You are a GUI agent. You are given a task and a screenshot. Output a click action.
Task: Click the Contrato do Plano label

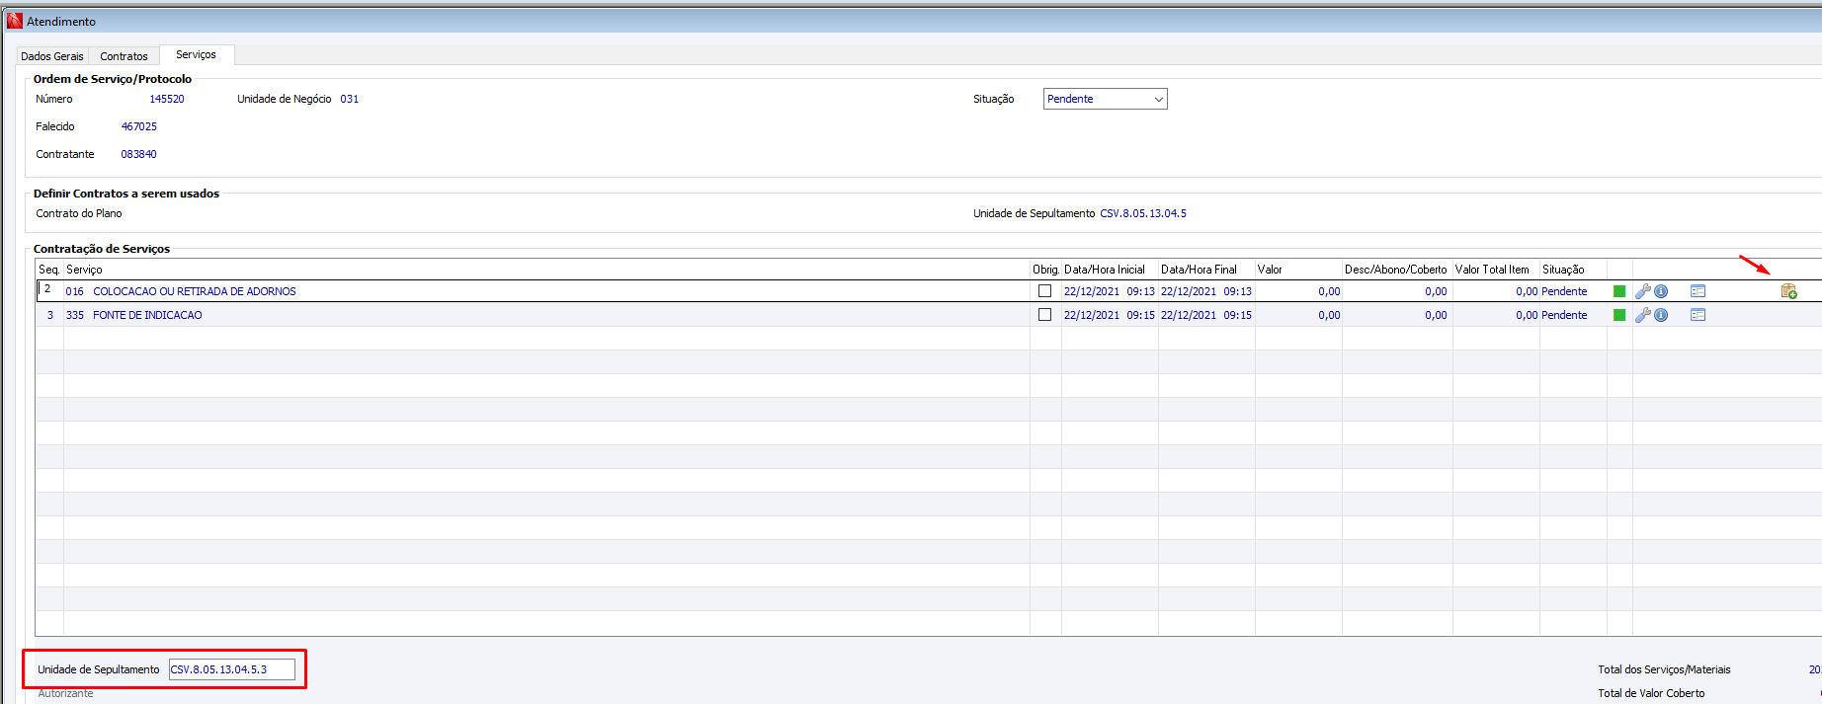click(x=79, y=213)
